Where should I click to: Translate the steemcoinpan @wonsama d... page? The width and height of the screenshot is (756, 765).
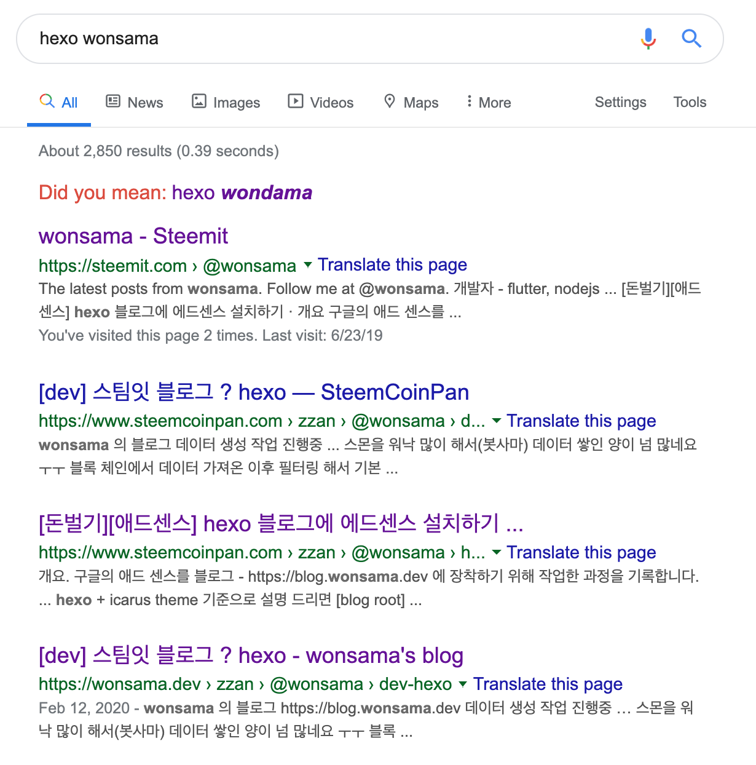coord(581,421)
